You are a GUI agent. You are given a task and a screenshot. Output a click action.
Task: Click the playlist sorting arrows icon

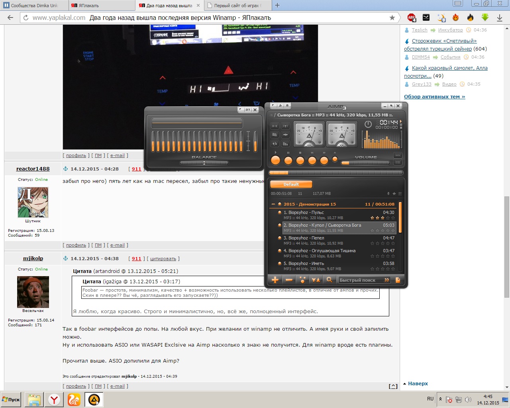coord(316,280)
